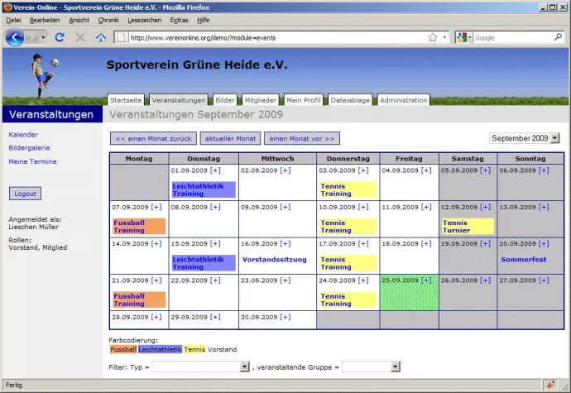
Task: Click into the browser URL address field
Action: point(273,37)
